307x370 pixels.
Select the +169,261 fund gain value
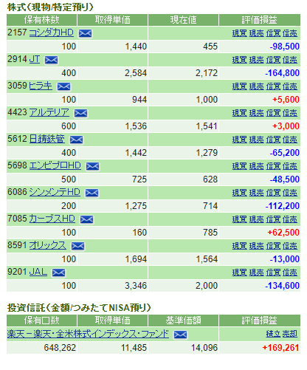(281, 348)
